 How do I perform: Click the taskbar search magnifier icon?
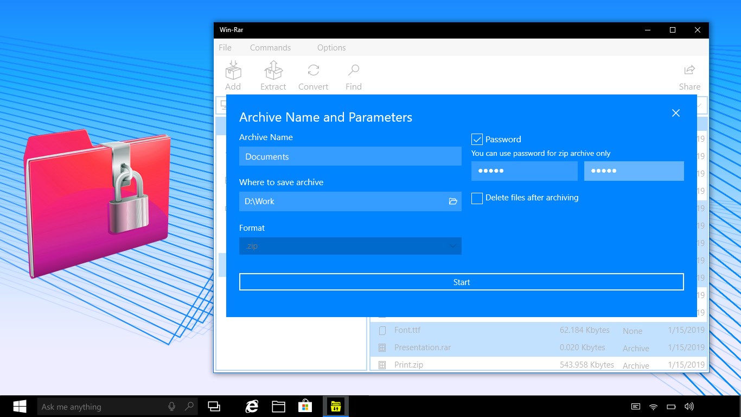[189, 406]
